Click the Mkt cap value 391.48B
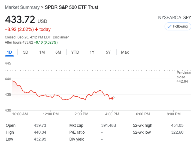Image resolution: width=196 pixels, height=146 pixels. (109, 125)
